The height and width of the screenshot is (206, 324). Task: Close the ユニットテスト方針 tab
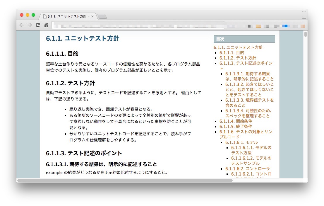tap(92, 16)
